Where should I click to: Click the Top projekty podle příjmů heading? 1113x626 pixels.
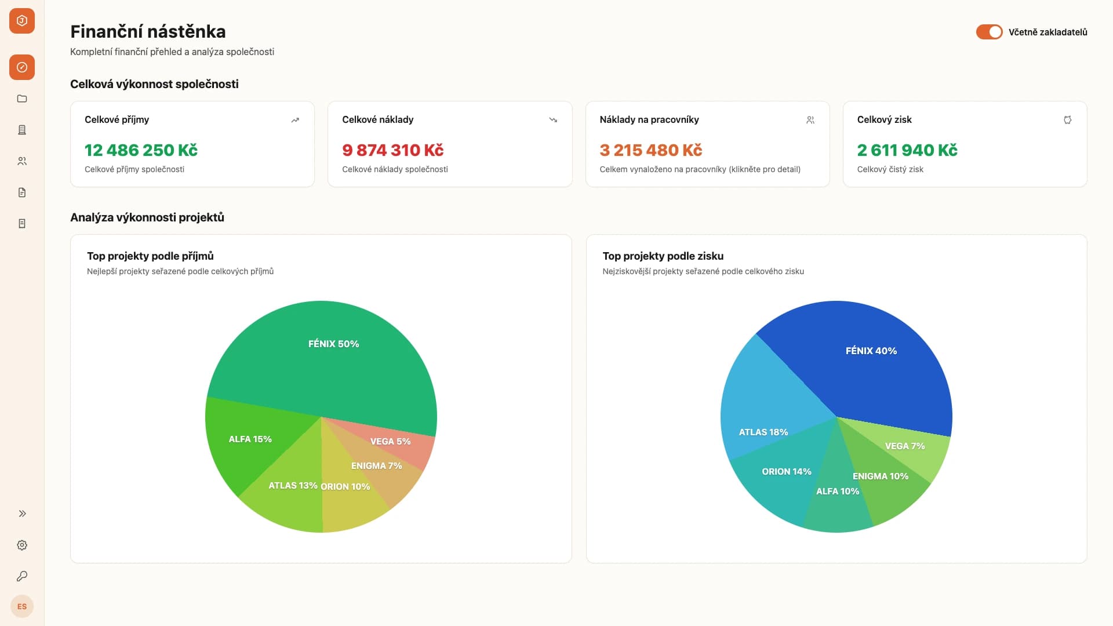tap(150, 256)
